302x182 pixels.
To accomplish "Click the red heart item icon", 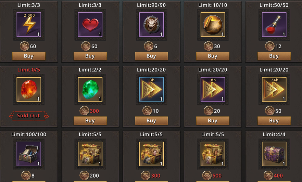I will click(90, 25).
